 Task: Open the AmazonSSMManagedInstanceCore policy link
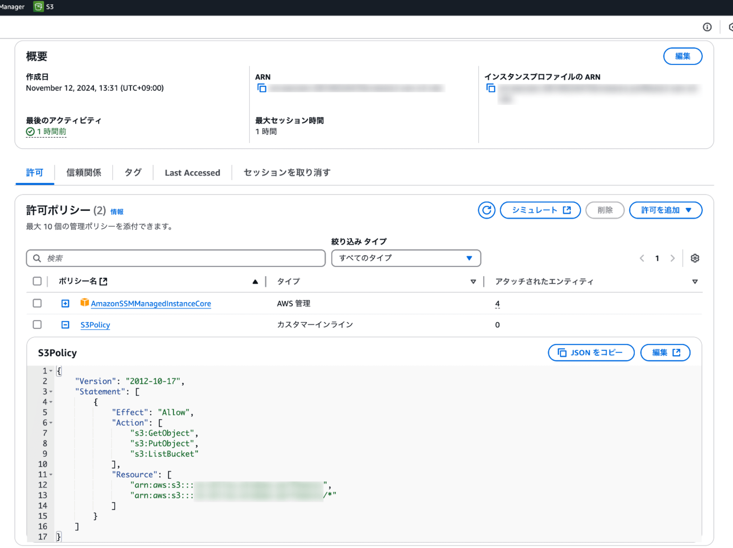(x=151, y=303)
